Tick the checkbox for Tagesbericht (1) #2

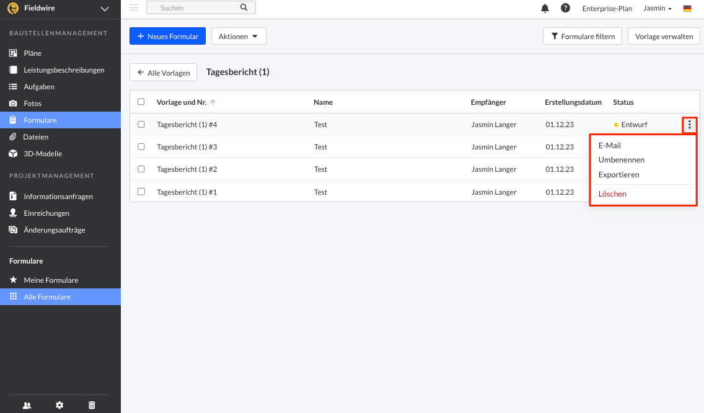141,169
